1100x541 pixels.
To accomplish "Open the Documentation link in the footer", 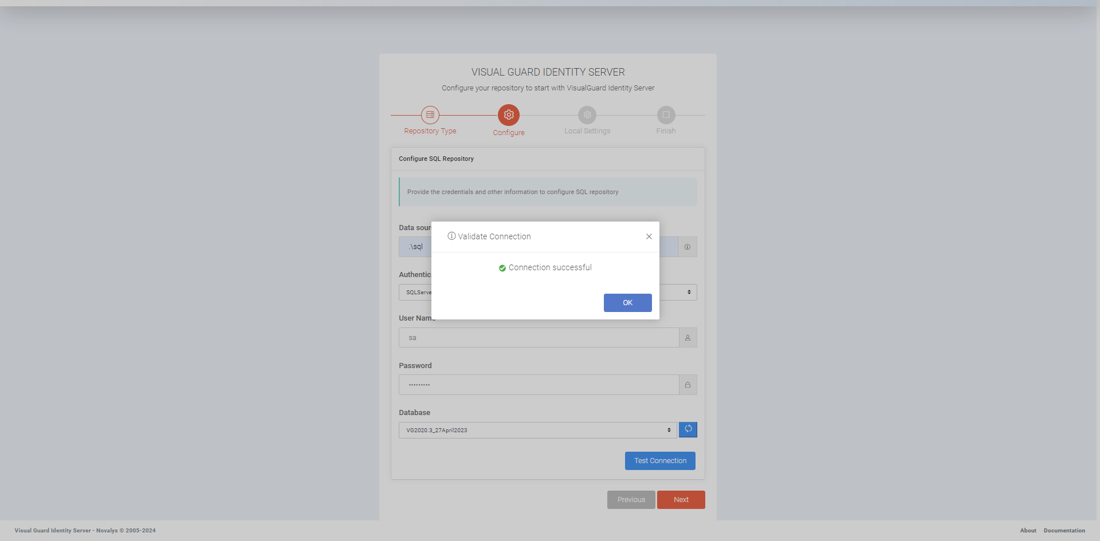I will coord(1064,530).
